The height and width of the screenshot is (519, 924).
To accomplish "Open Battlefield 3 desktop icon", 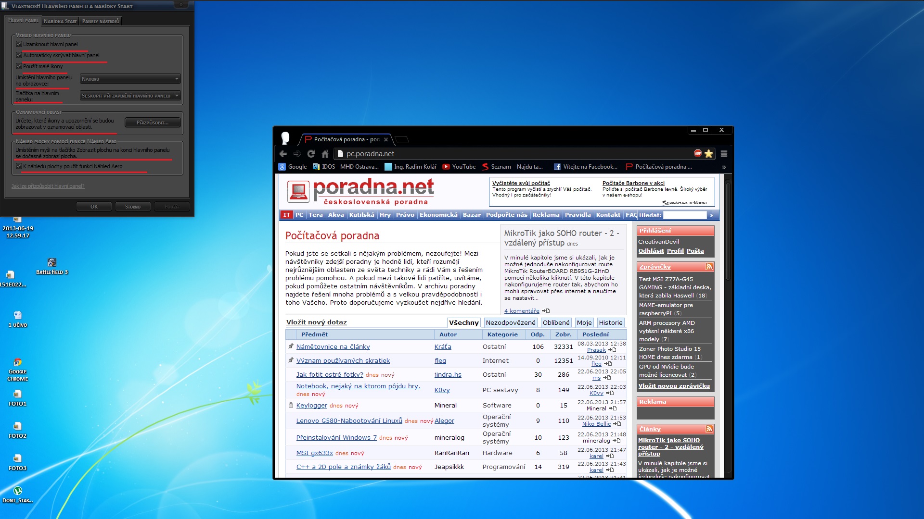I will pyautogui.click(x=52, y=263).
